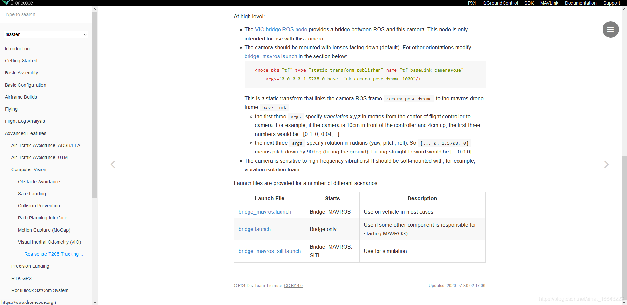Viewport: 627px width, 305px height.
Task: Click sidebar scrollbar up arrow
Action: pyautogui.click(x=95, y=9)
